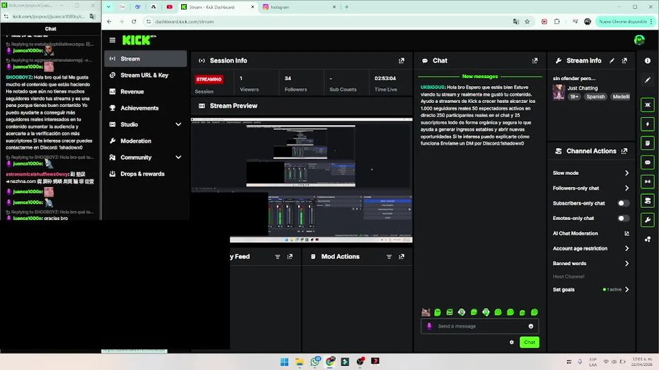Toggle the stream preview widget icon

coord(648,104)
